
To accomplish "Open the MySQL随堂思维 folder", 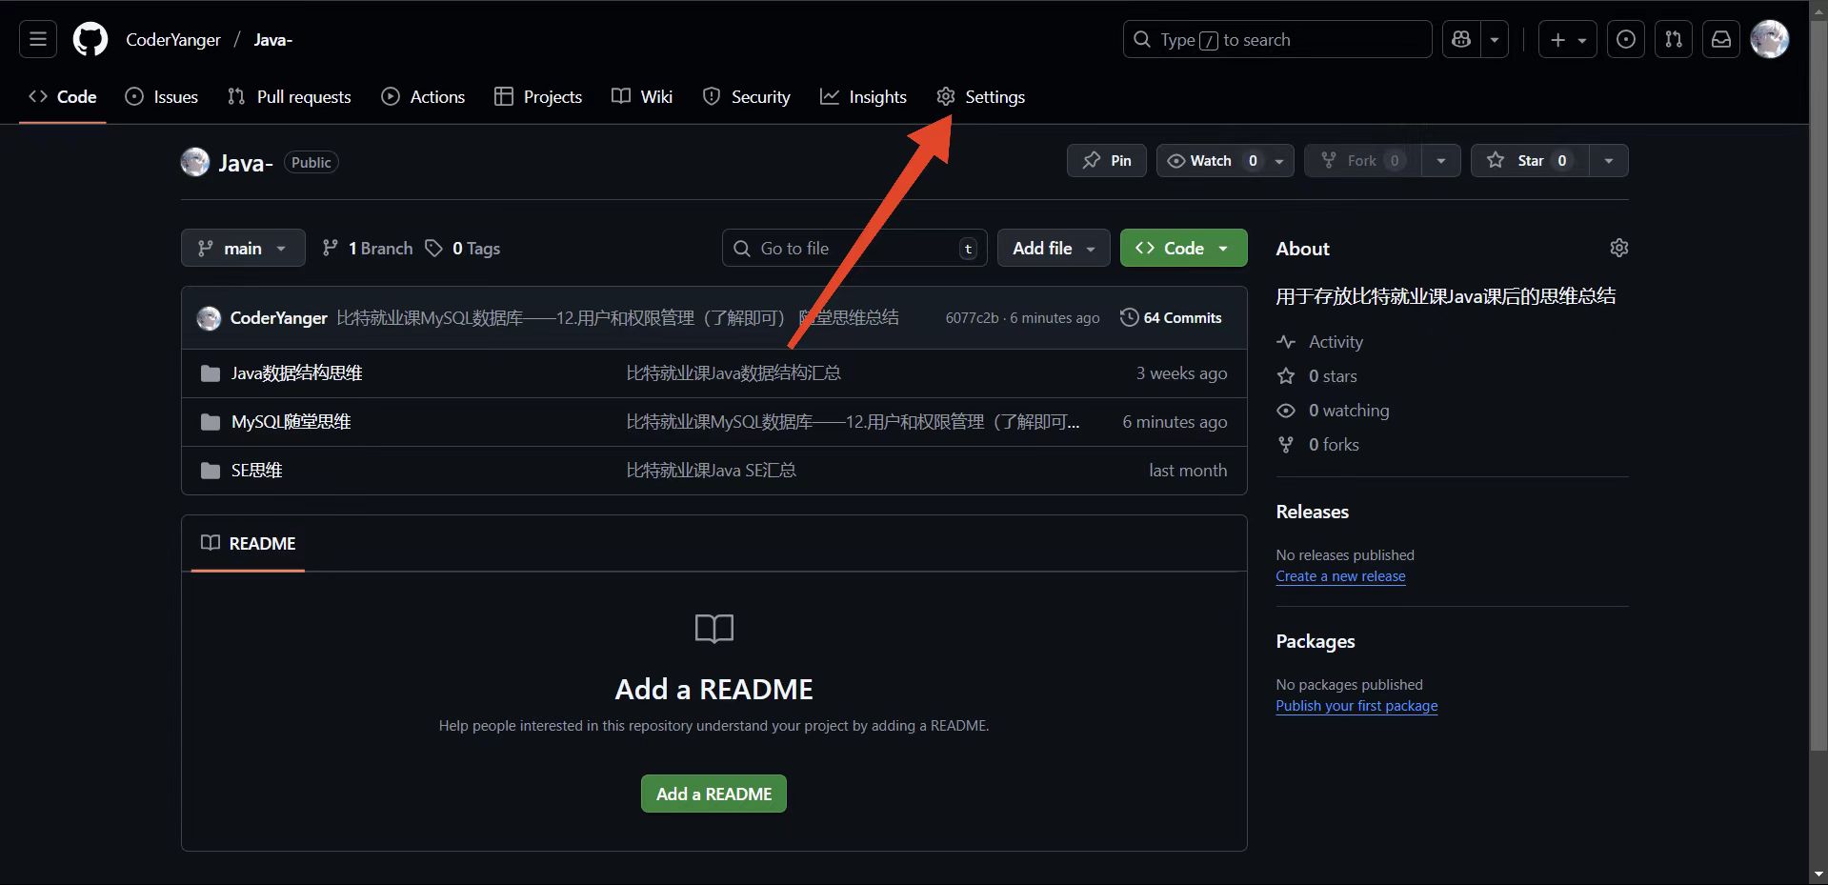I will (x=291, y=422).
